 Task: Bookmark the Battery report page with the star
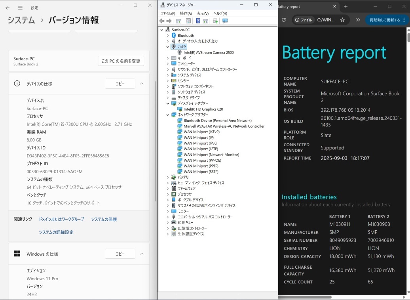(x=342, y=20)
